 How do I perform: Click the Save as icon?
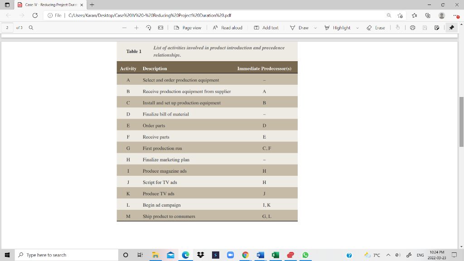(x=437, y=28)
